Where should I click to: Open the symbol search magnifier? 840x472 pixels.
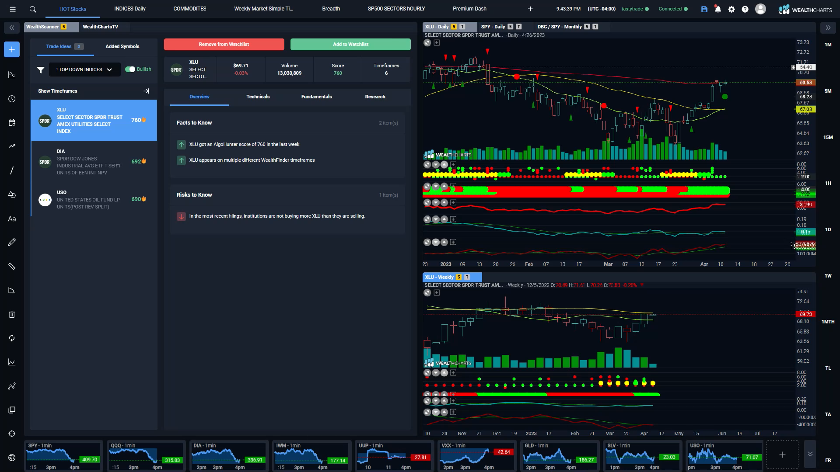pos(33,9)
